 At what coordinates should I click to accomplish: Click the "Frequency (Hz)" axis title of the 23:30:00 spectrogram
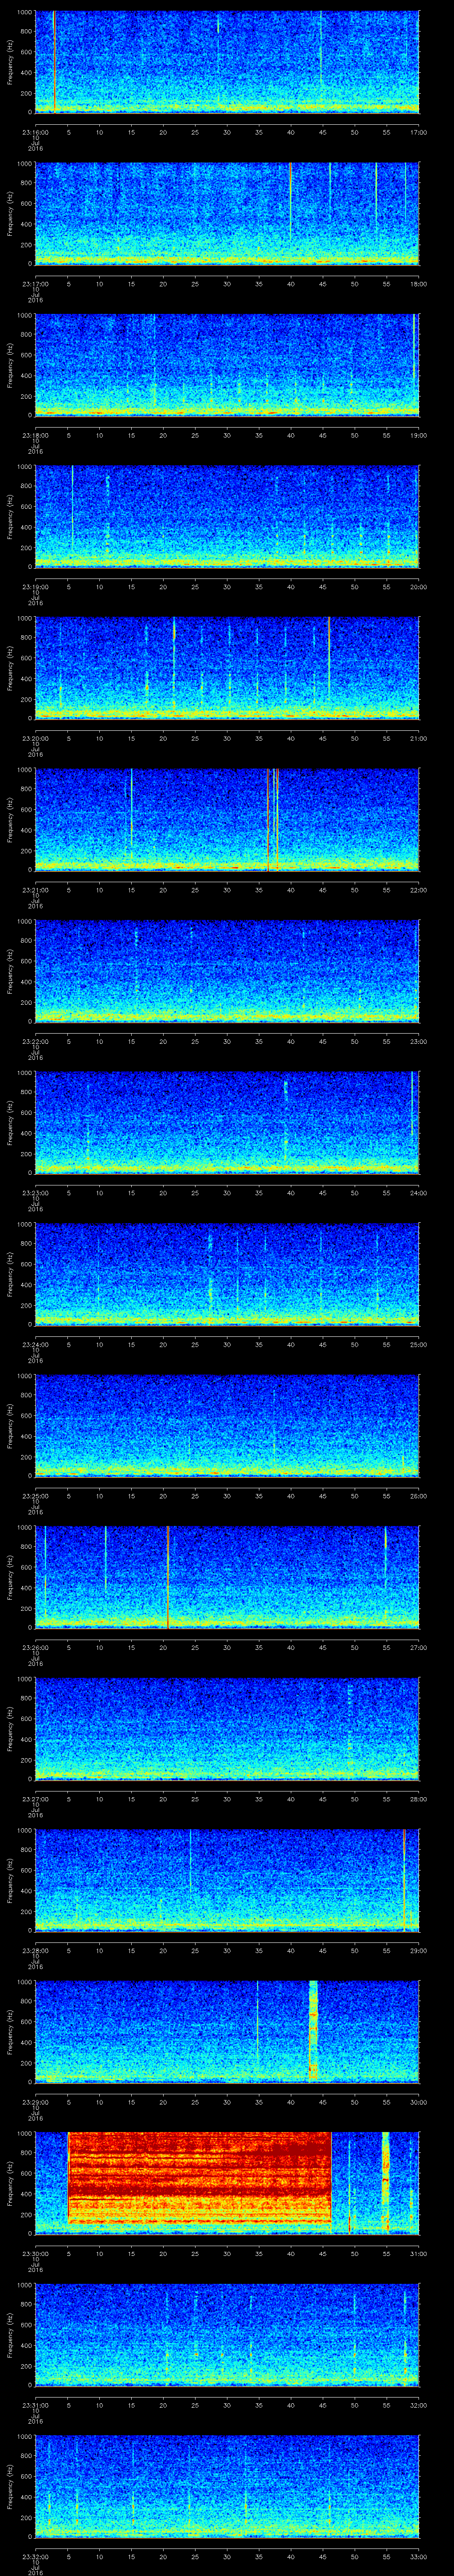tap(10, 2183)
